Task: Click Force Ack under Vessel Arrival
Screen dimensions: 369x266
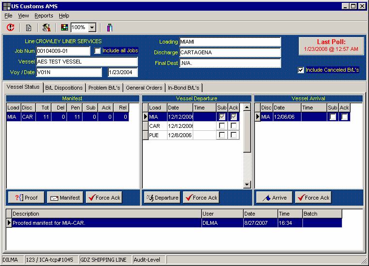Action: 313,198
